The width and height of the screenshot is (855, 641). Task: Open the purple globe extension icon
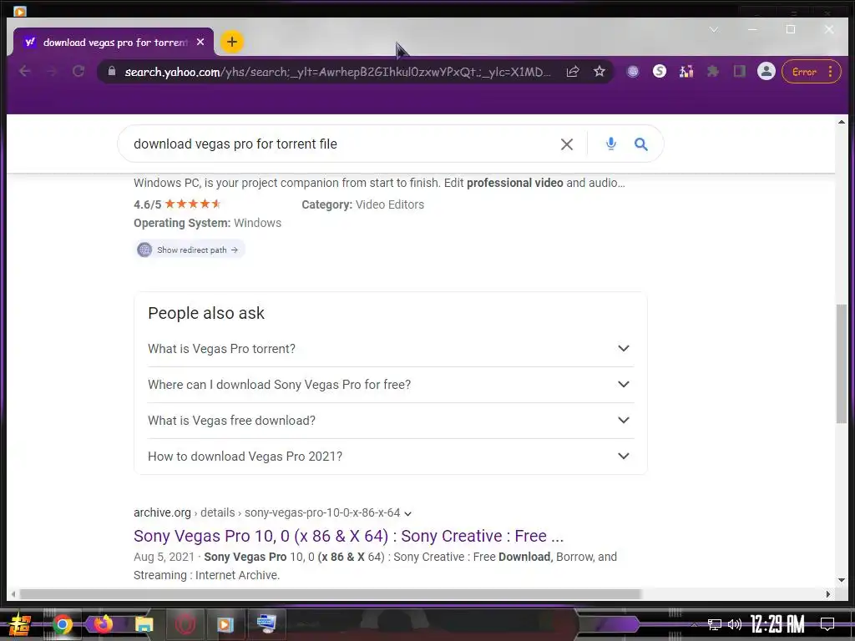click(633, 72)
